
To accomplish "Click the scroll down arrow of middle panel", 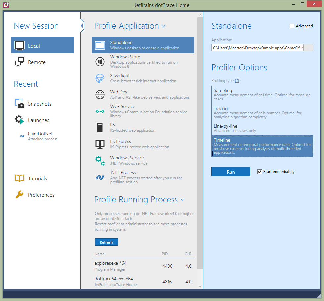I will coord(200,286).
